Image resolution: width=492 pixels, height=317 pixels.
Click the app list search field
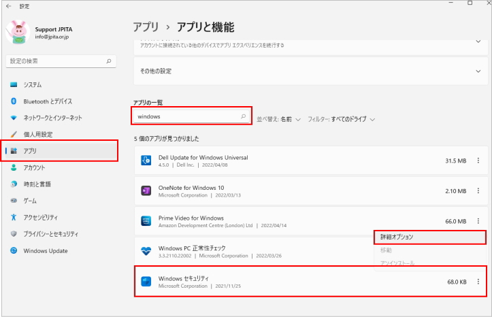click(187, 116)
